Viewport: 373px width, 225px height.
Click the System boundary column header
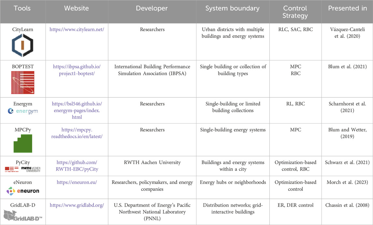coord(233,12)
